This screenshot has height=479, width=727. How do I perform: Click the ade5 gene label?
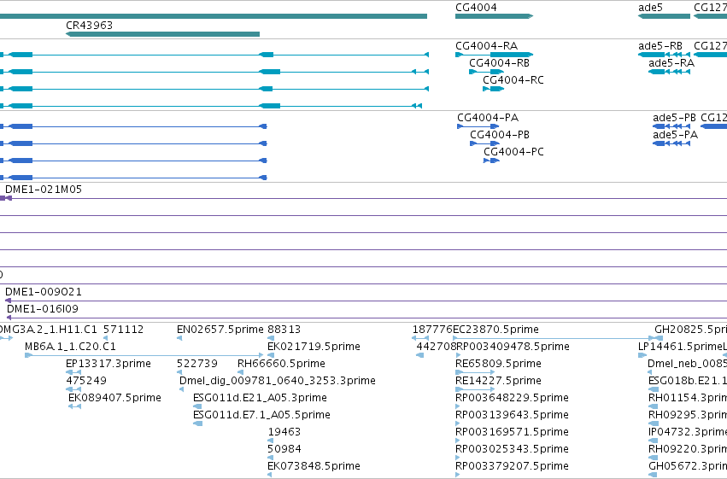pos(650,8)
